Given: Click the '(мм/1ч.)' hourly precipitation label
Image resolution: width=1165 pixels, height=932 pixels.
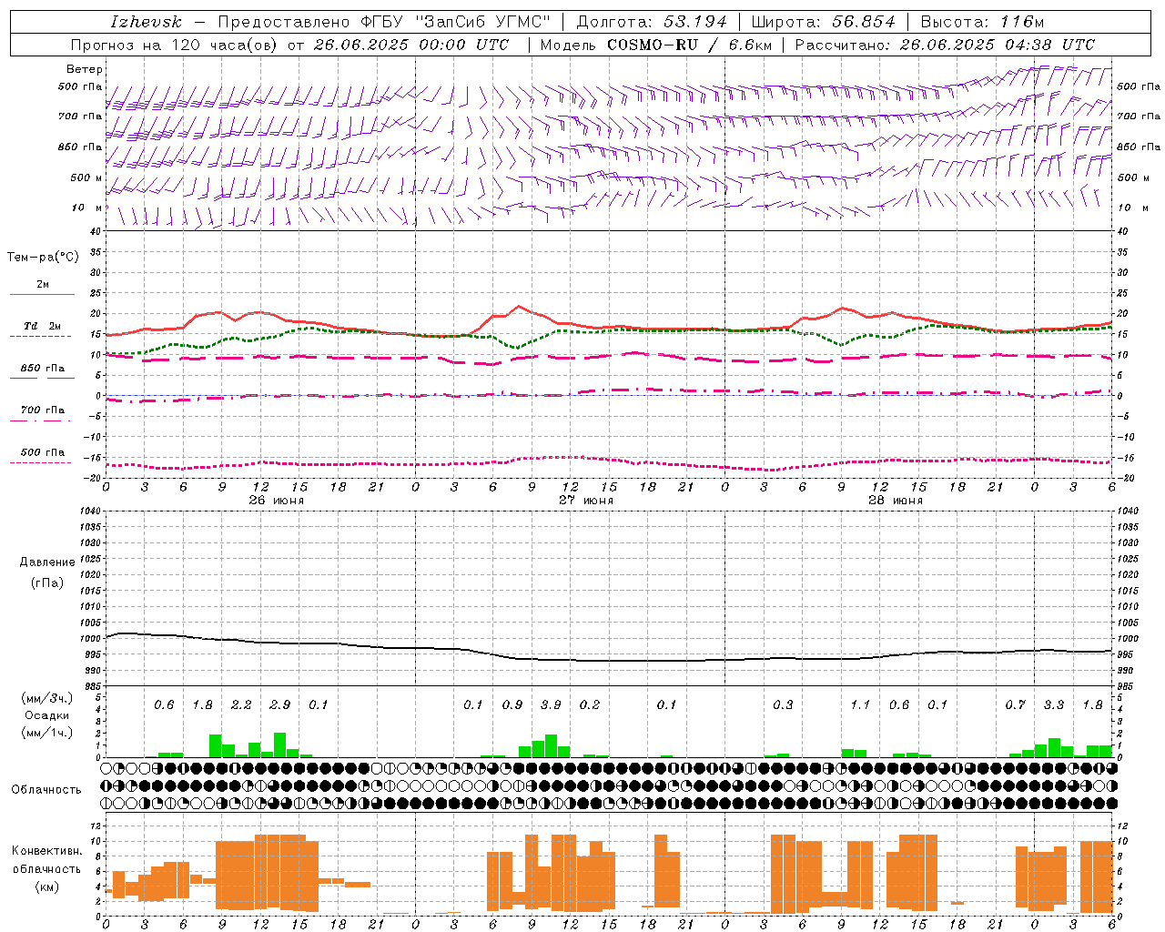Looking at the screenshot, I should point(46,732).
